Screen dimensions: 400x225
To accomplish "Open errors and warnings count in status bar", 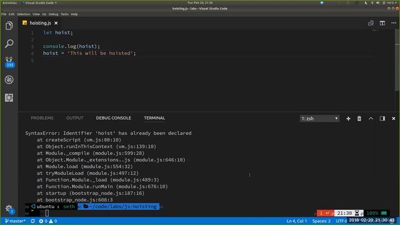I will [48, 221].
